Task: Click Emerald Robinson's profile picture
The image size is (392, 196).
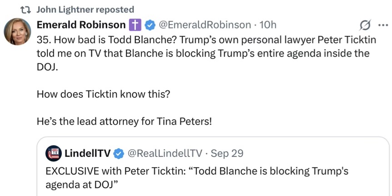Action: (x=17, y=32)
